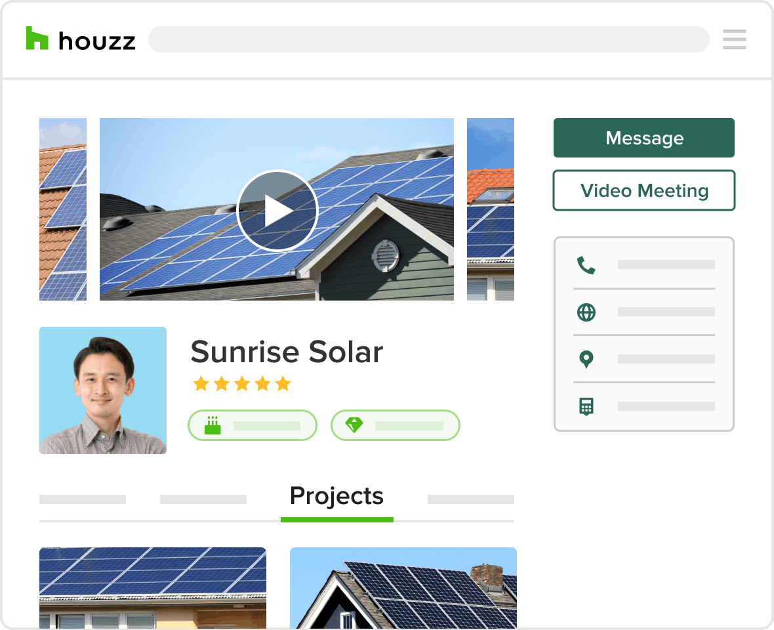774x630 pixels.
Task: Click the green cake badge icon
Action: pos(213,425)
